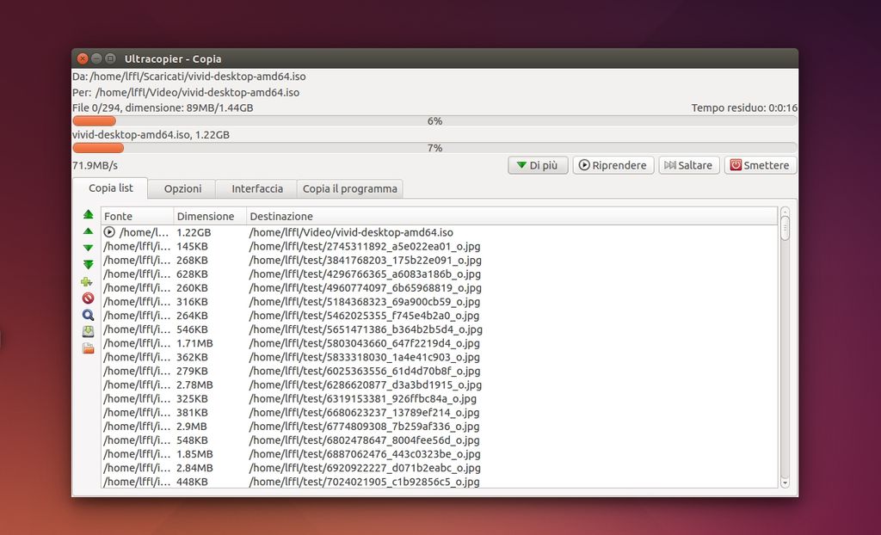This screenshot has width=881, height=535.
Task: Click the Destinazione column header
Action: (x=281, y=216)
